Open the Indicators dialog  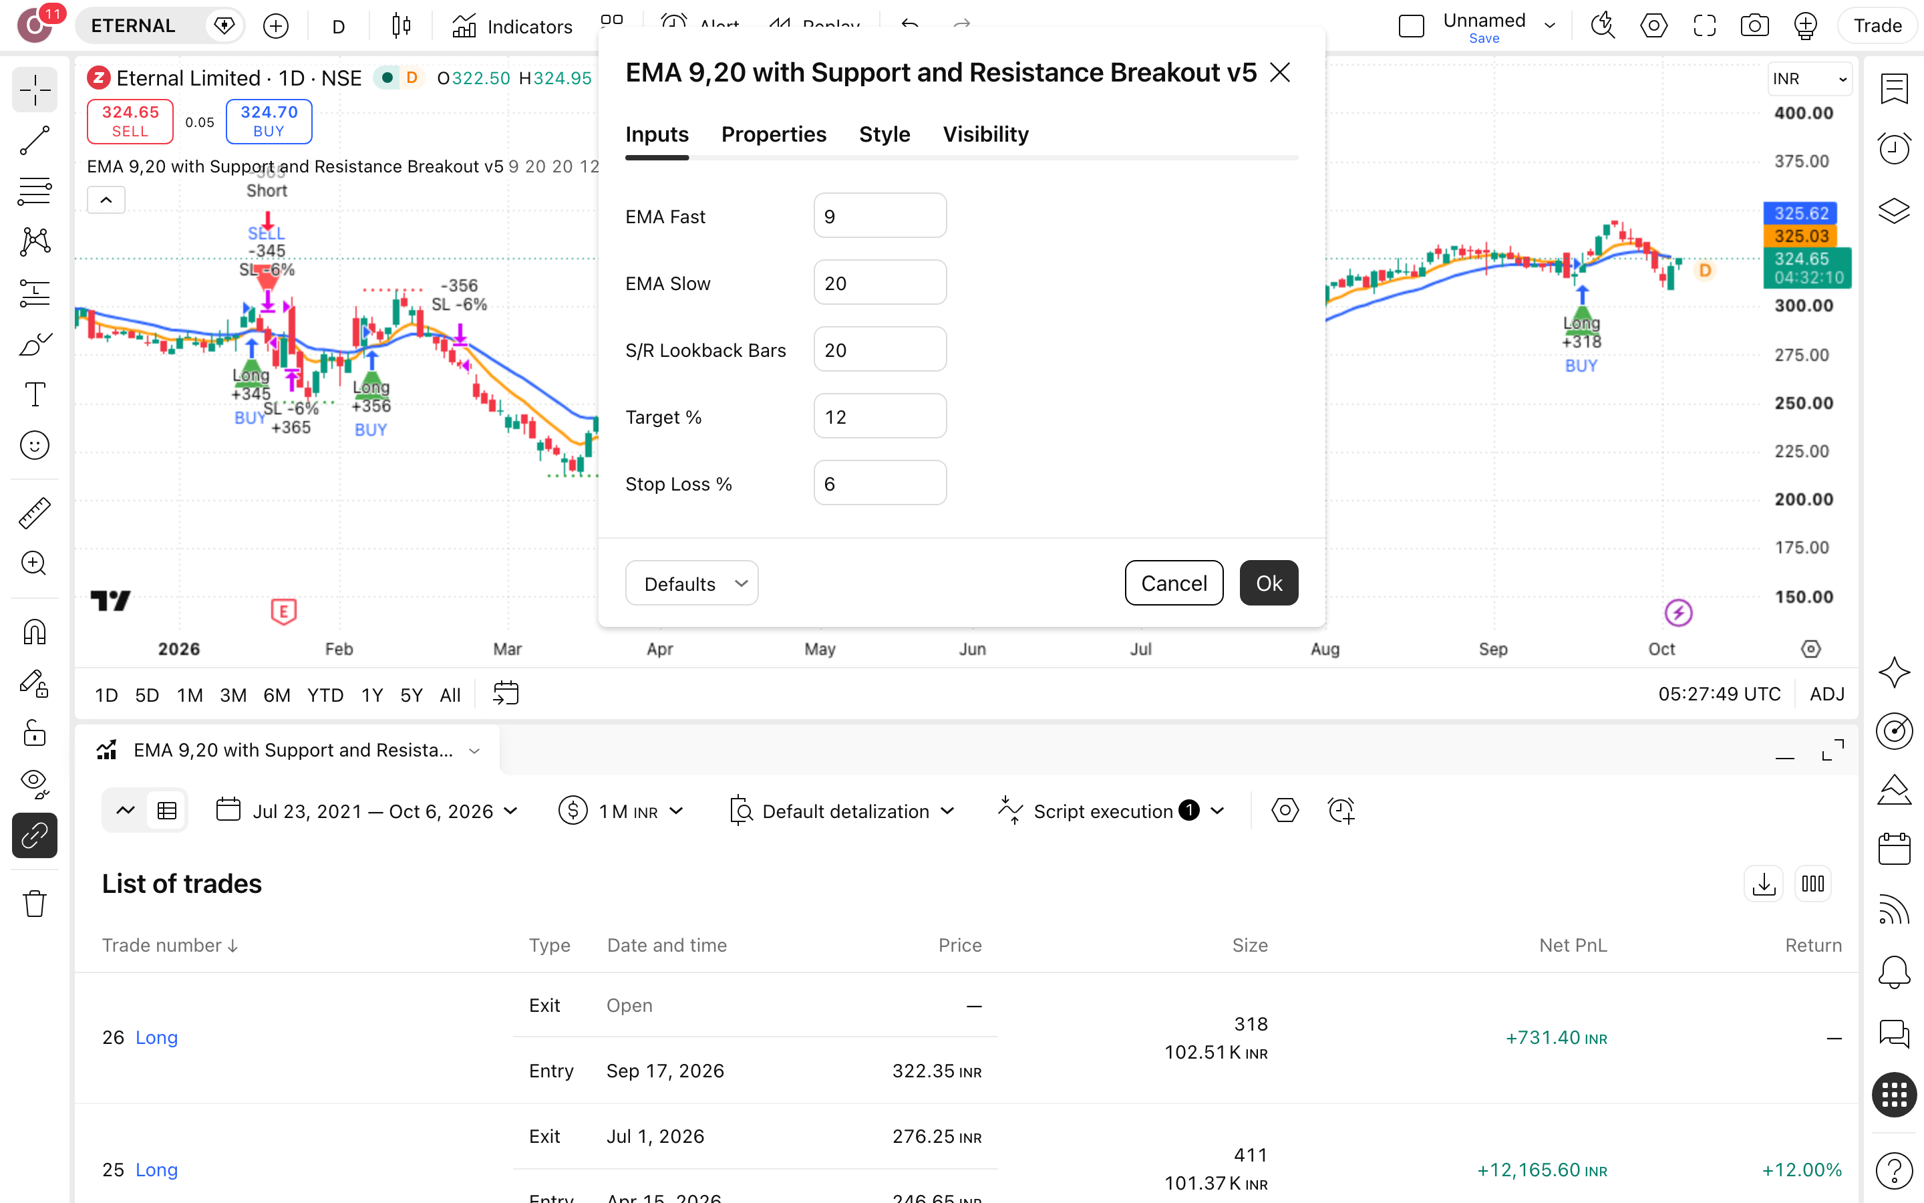(x=513, y=26)
